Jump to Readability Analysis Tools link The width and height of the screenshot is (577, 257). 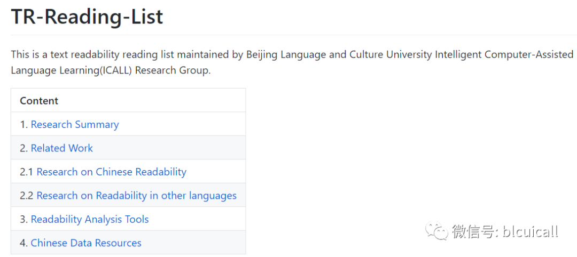coord(90,219)
